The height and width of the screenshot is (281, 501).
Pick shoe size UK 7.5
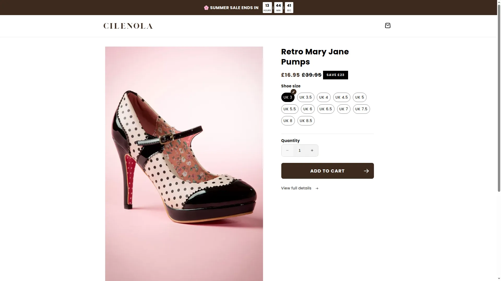[x=361, y=109]
